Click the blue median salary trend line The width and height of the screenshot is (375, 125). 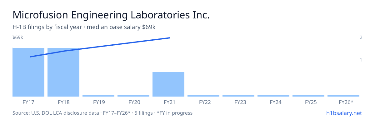(x=100, y=47)
